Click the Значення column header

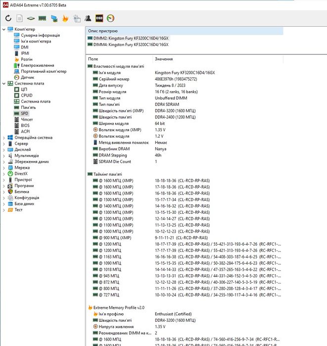pos(218,59)
